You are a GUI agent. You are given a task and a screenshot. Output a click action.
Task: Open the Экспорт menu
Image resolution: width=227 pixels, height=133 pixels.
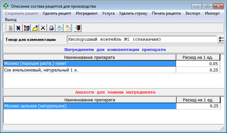[x=193, y=13]
